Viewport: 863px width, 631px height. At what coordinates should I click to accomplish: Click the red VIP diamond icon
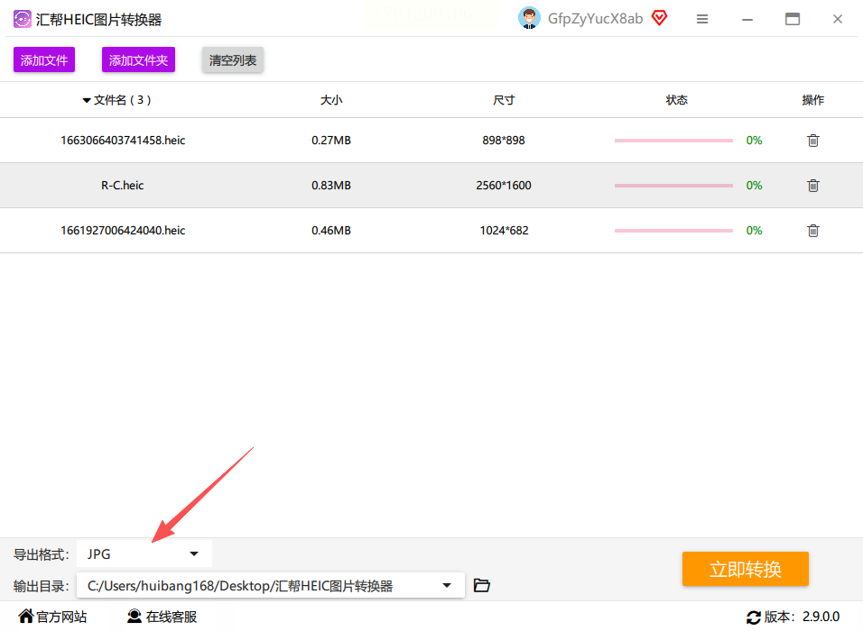(x=659, y=18)
